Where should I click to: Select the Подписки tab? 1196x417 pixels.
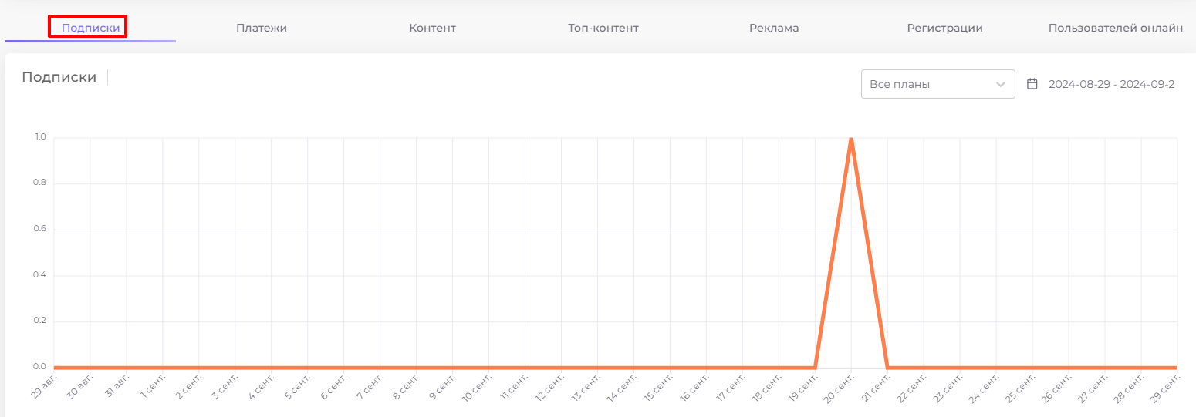90,28
